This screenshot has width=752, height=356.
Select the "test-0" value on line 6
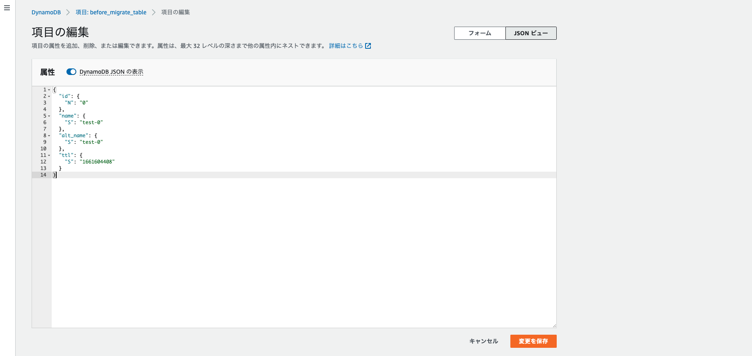[x=91, y=122]
